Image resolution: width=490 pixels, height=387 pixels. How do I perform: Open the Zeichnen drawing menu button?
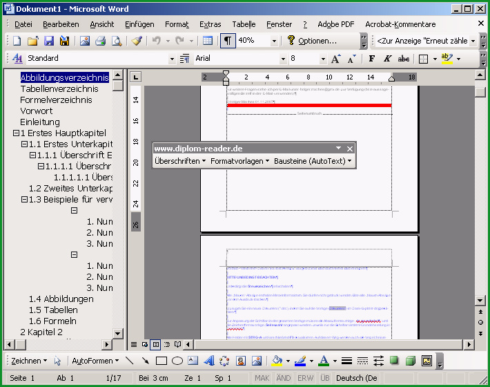tap(29, 361)
